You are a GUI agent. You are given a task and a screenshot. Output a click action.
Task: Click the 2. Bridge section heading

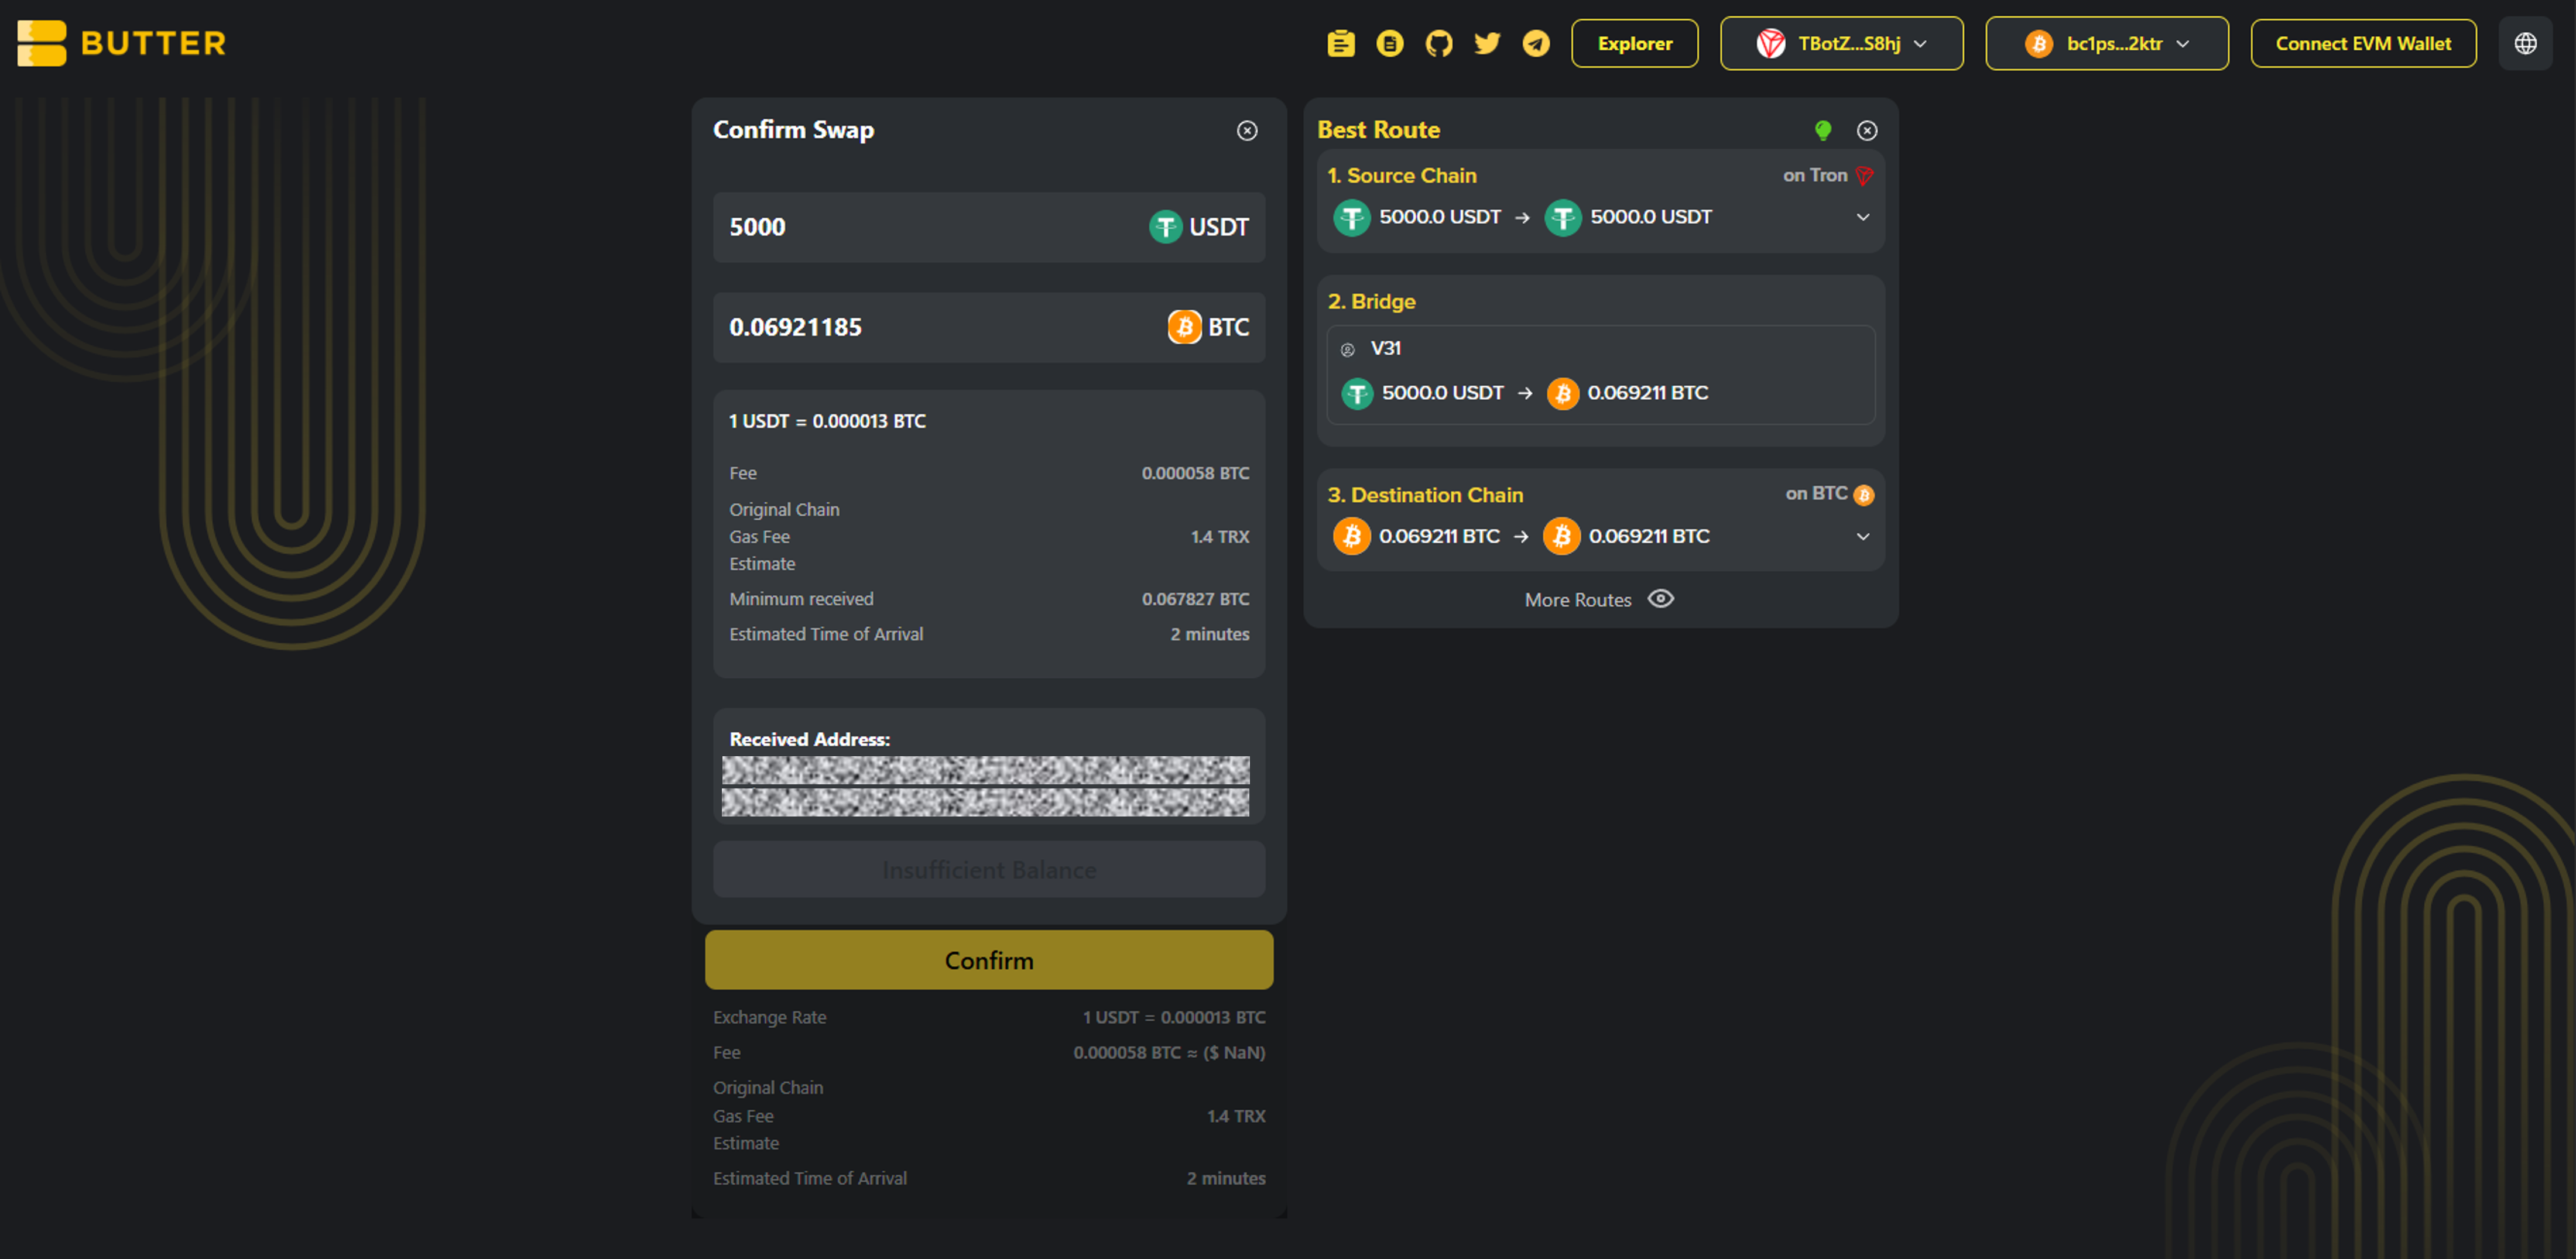(x=1371, y=301)
